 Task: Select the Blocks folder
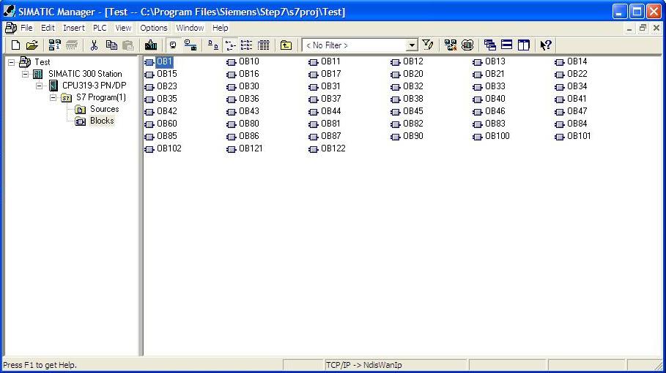pyautogui.click(x=102, y=121)
